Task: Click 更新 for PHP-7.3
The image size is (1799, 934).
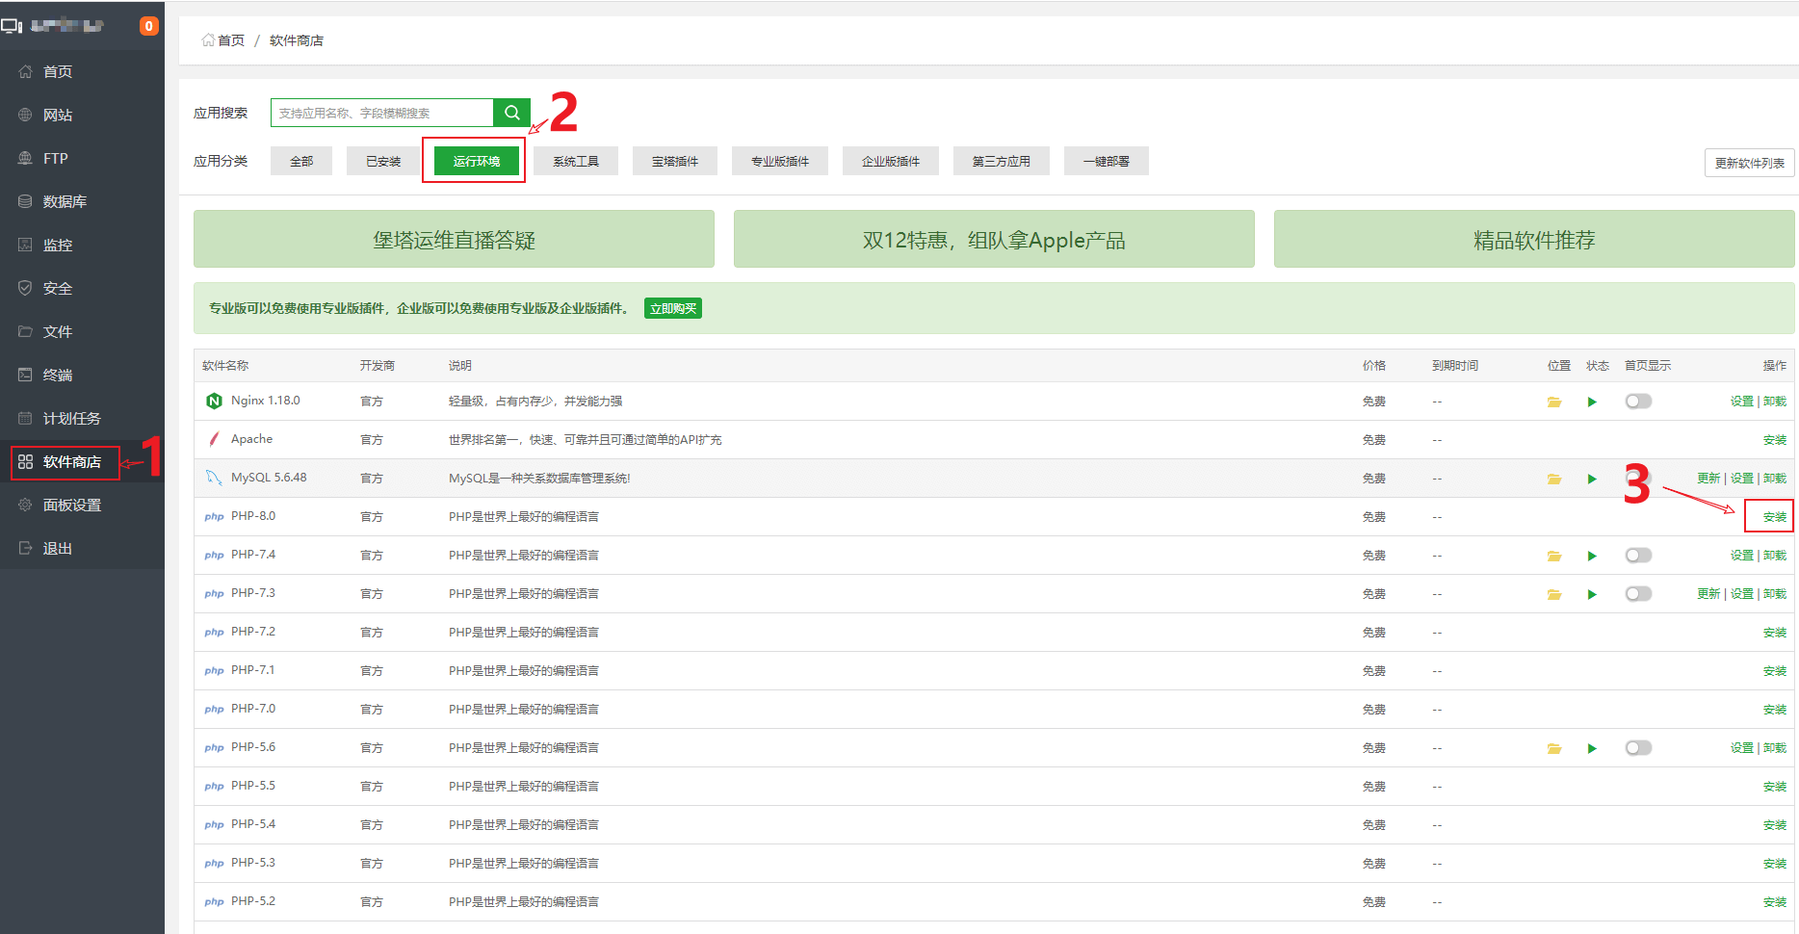Action: click(x=1708, y=594)
